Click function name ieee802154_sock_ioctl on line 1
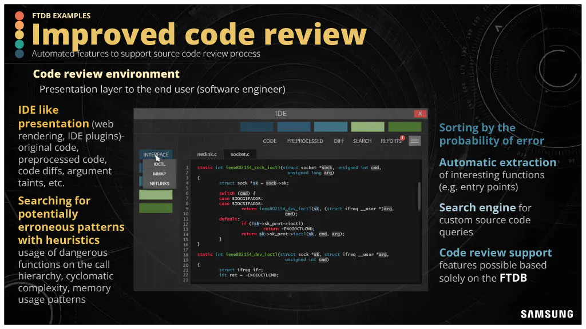The height and width of the screenshot is (329, 586). [x=252, y=168]
